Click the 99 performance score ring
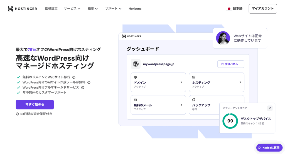Viewport: 285px width, 154px height. 230,121
